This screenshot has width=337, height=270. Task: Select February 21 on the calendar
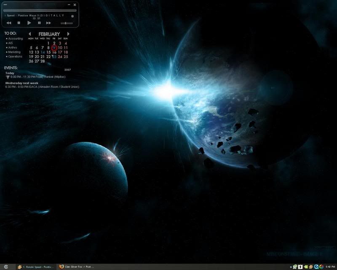coord(43,57)
